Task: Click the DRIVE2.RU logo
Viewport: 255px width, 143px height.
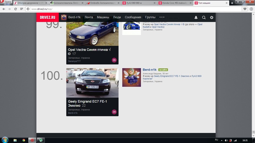Action: 48,17
